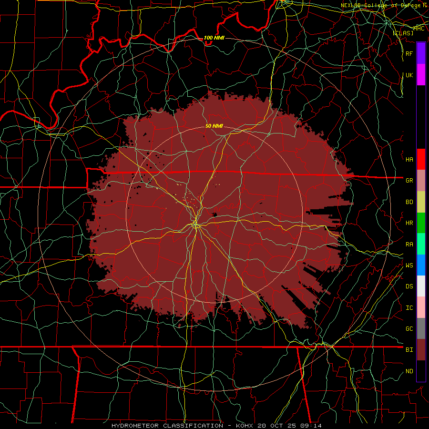This screenshot has height=429, width=429.
Task: Click the "[CLAS]" units label
Action: click(403, 33)
